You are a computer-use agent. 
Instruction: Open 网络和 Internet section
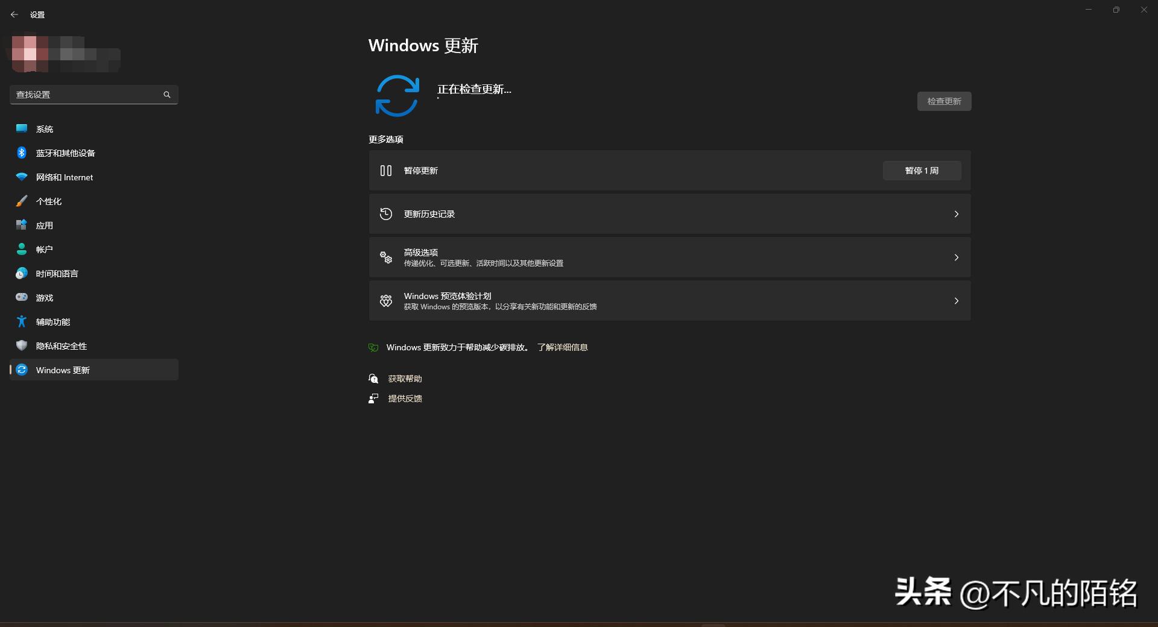[x=93, y=177]
